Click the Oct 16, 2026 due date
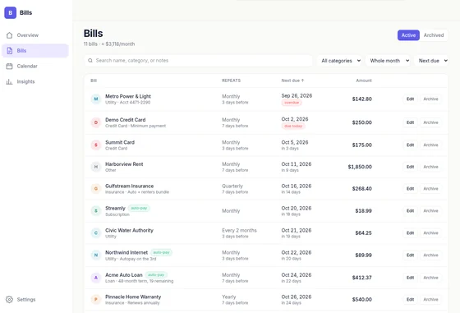This screenshot has width=460, height=313. click(297, 186)
